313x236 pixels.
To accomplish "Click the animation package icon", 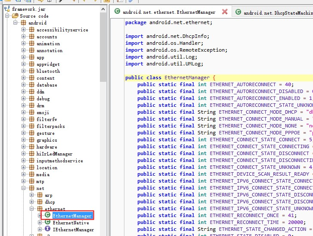I will pos(31,43).
